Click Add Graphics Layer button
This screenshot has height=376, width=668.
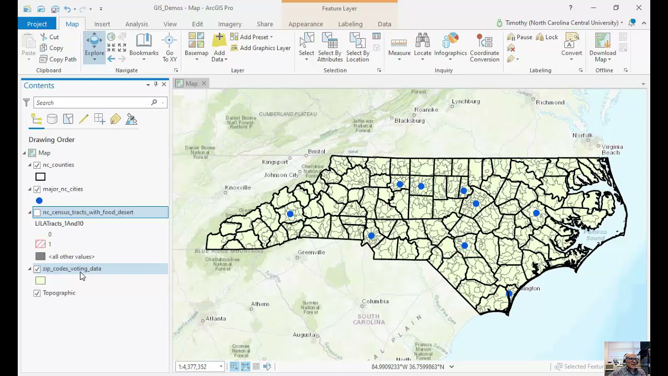260,48
